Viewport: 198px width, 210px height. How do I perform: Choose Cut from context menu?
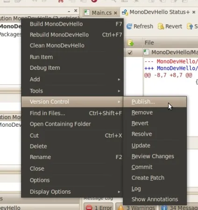pyautogui.click(x=72, y=136)
